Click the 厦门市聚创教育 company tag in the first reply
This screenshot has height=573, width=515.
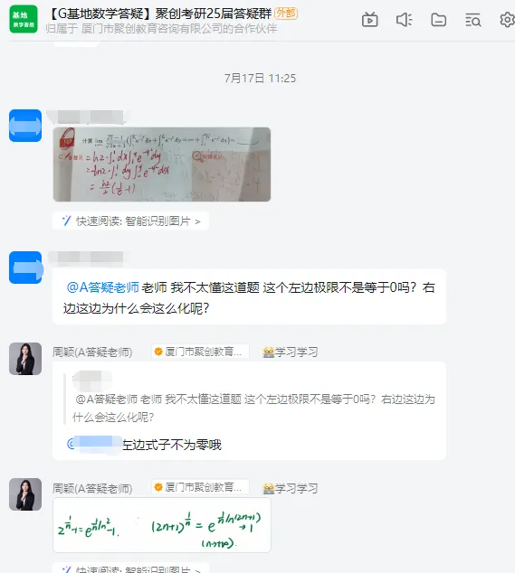pyautogui.click(x=200, y=352)
